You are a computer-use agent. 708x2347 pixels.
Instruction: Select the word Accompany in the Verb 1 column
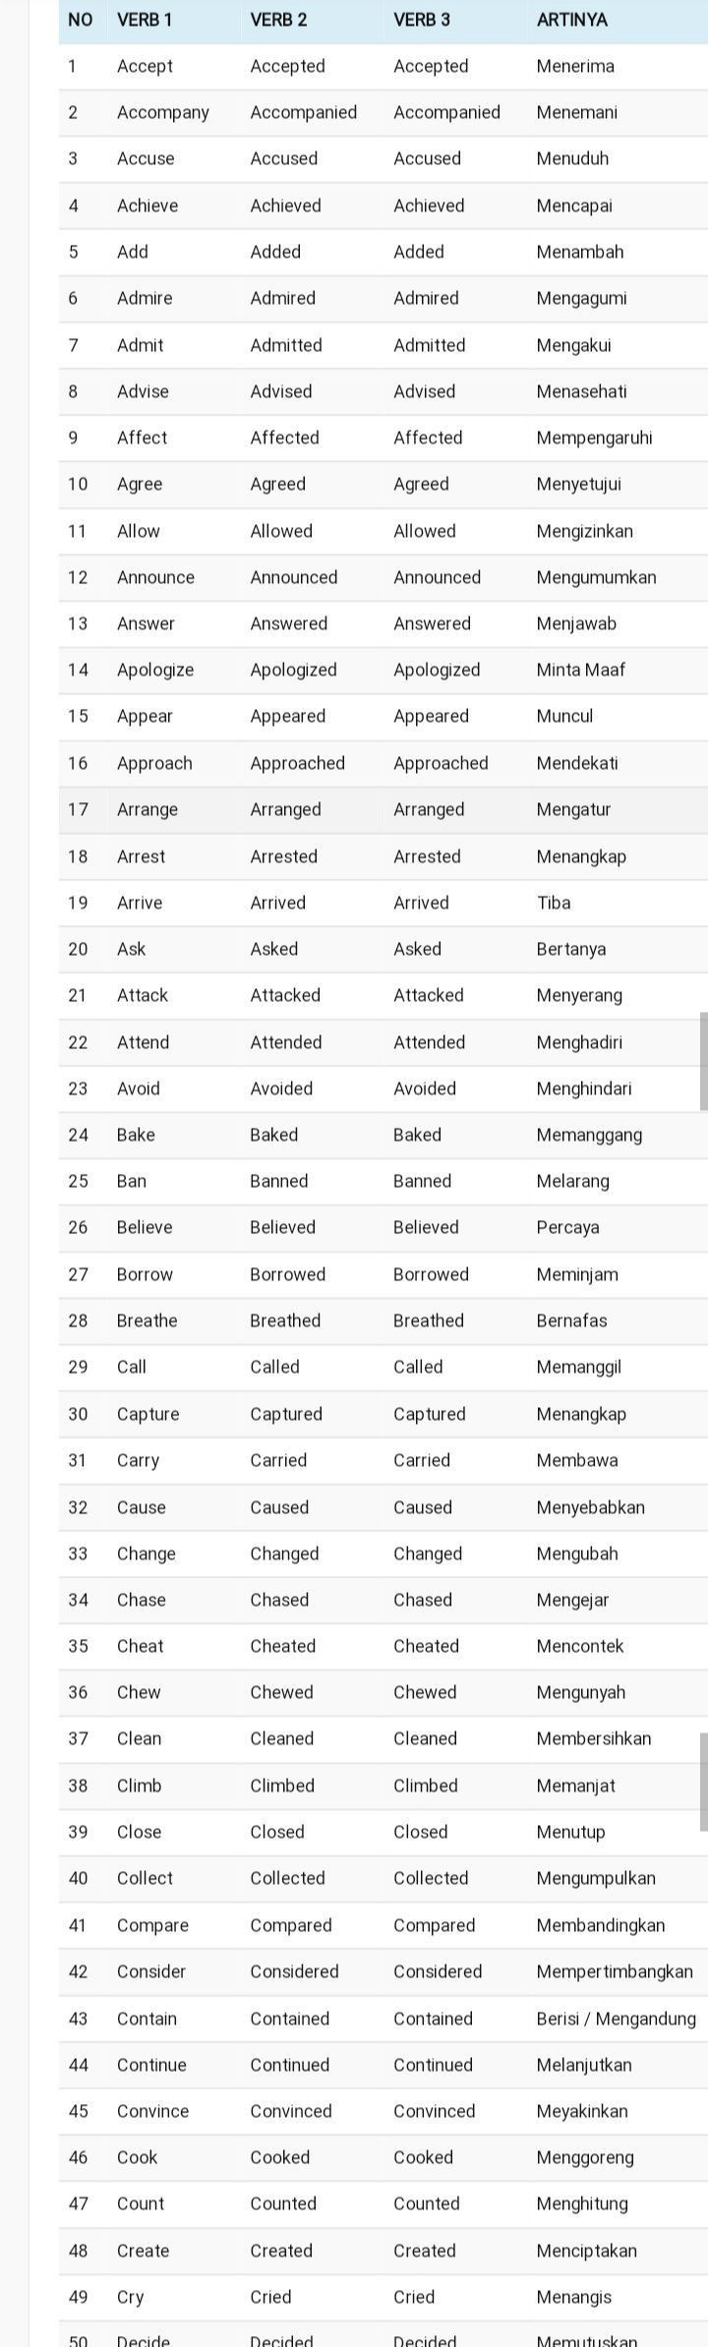162,112
